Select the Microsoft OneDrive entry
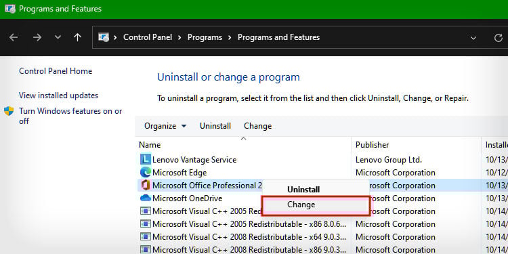The width and height of the screenshot is (508, 254). tap(187, 198)
